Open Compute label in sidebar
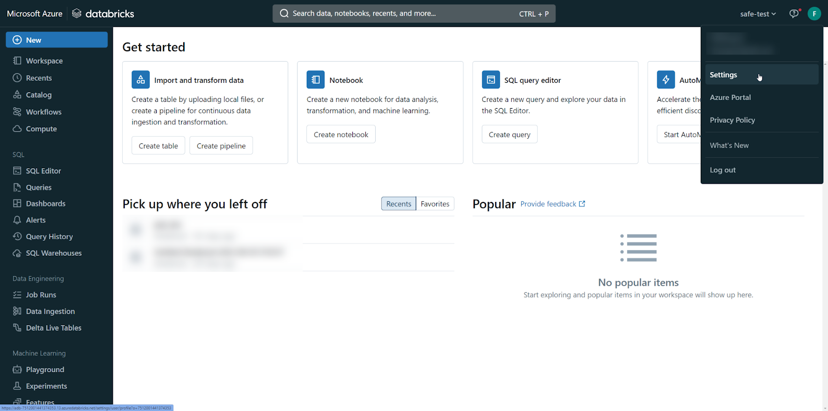 point(41,129)
